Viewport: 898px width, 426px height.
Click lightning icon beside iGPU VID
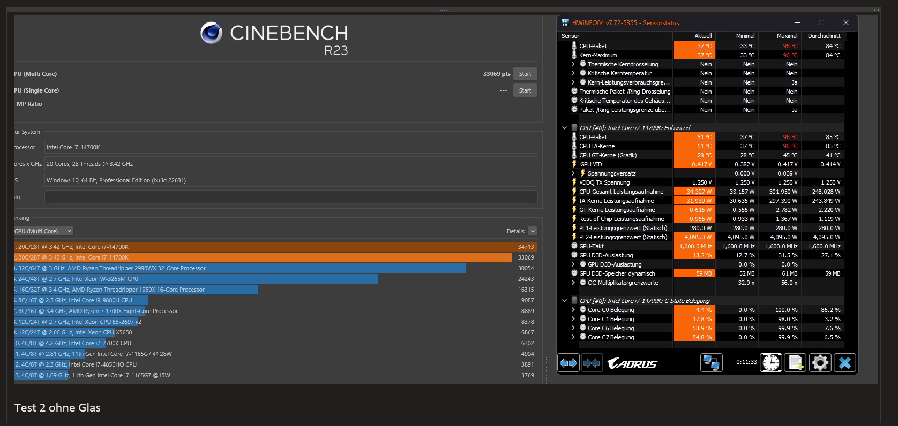tap(574, 164)
